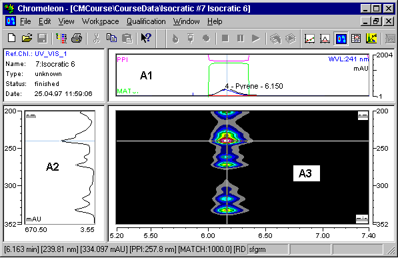The width and height of the screenshot is (398, 258).
Task: Open the File menu
Action: [25, 21]
